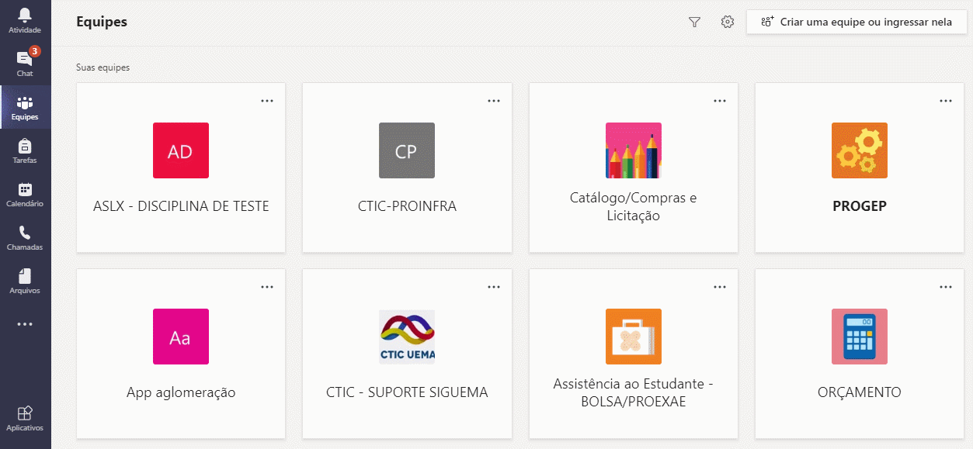This screenshot has height=449, width=973.
Task: Open more options for CTIC-PROINFRA team
Action: tap(494, 101)
